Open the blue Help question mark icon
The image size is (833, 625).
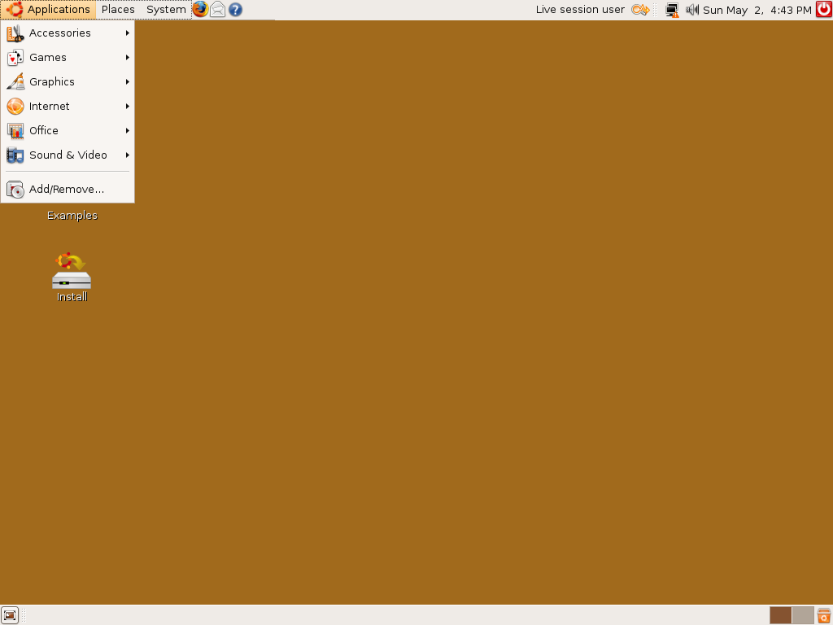235,9
